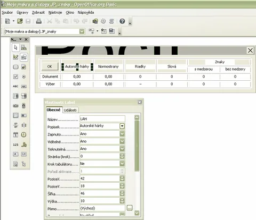Select the Formatted Field control tool
This screenshot has width=256, height=220.
pyautogui.click(x=15, y=154)
